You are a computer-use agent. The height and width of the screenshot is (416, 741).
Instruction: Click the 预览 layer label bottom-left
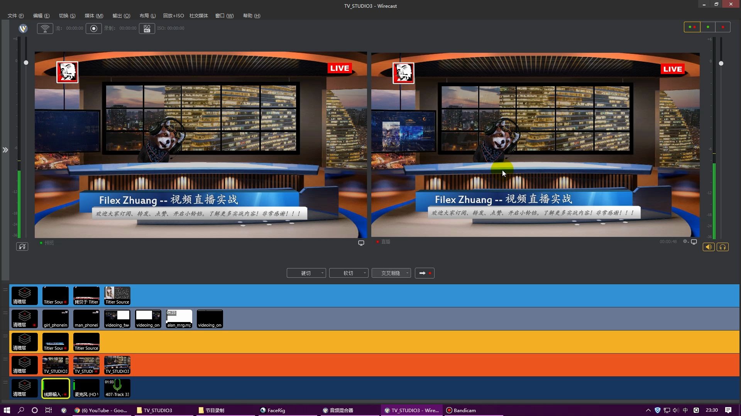[49, 242]
